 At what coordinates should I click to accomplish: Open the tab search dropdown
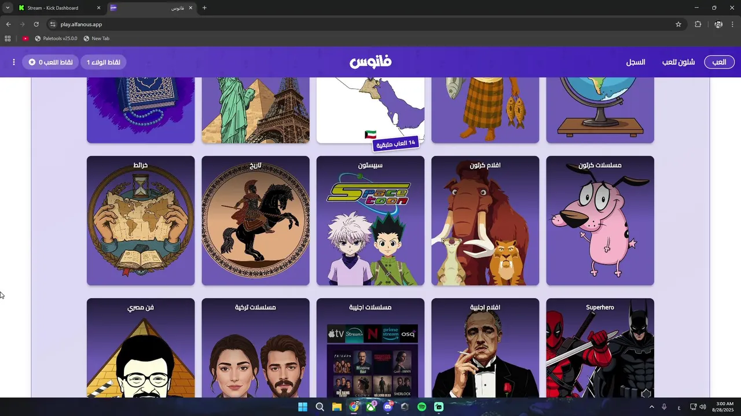click(7, 8)
